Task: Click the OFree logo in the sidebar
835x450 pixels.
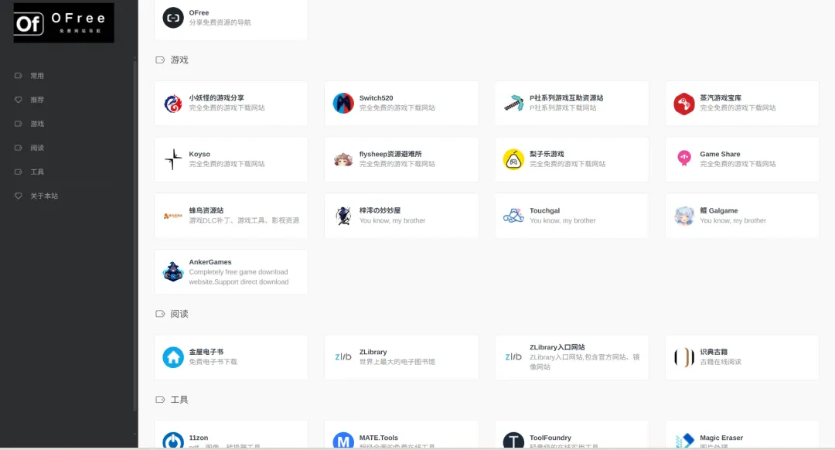Action: (x=64, y=23)
